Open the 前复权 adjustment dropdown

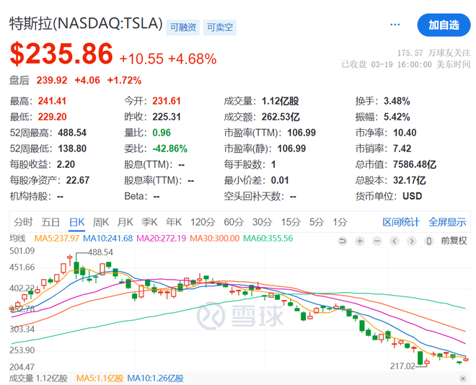pyautogui.click(x=454, y=241)
